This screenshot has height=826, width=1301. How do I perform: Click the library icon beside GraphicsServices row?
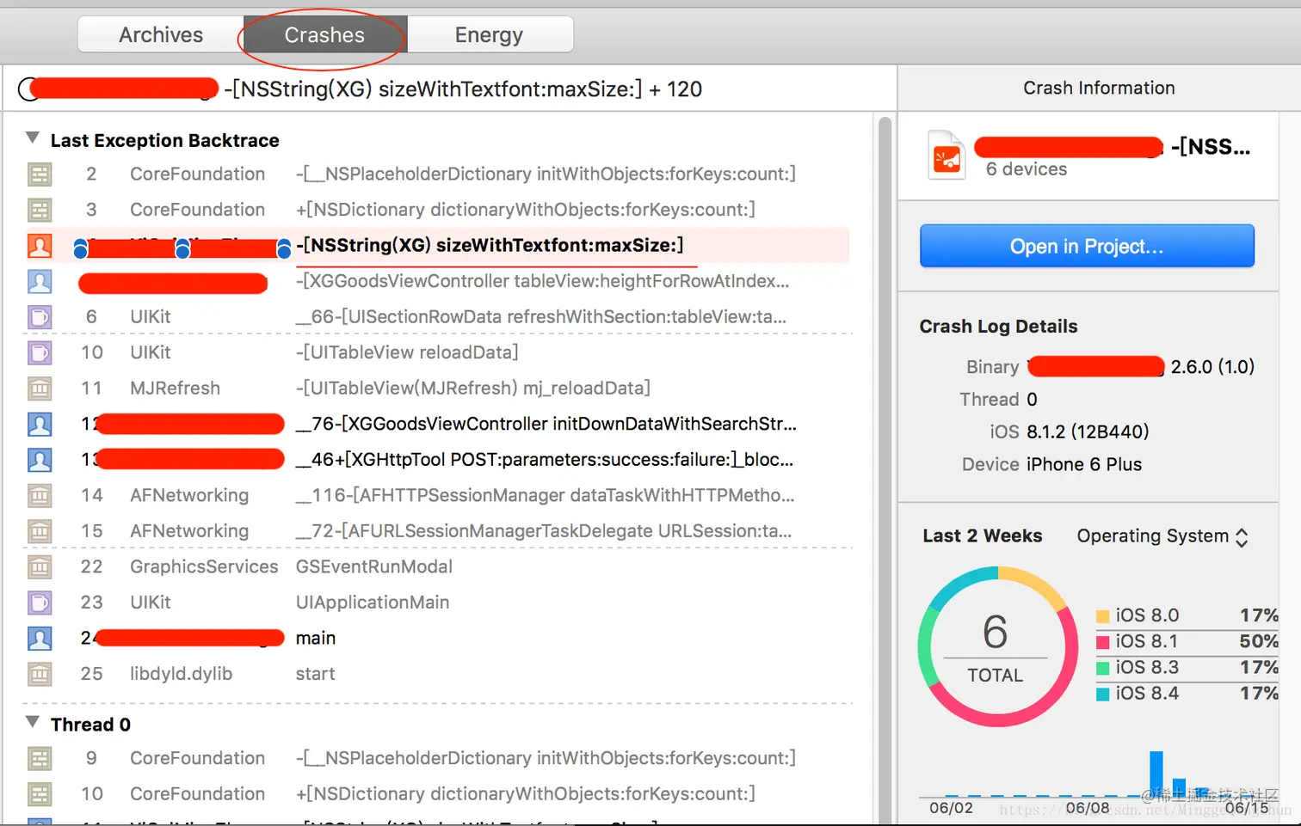(40, 567)
